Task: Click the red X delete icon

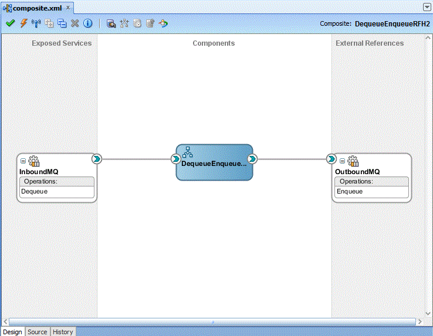Action: click(x=75, y=23)
